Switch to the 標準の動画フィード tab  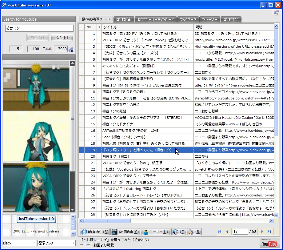pyautogui.click(x=96, y=19)
